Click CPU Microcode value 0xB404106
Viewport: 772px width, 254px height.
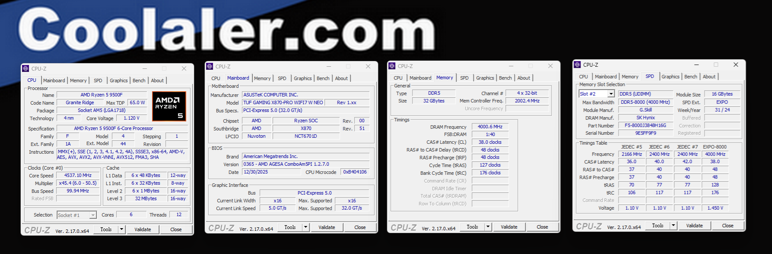355,172
